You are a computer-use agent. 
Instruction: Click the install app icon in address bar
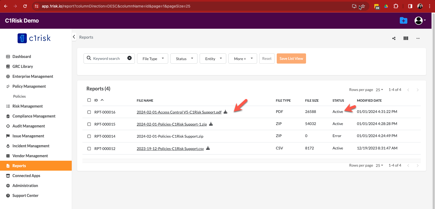[354, 6]
